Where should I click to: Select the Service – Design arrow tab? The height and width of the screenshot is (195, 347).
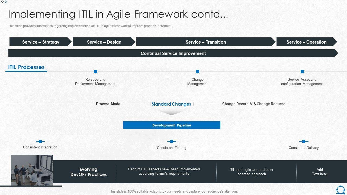[104, 42]
